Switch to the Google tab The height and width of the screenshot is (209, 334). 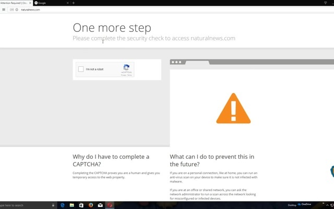click(x=51, y=3)
